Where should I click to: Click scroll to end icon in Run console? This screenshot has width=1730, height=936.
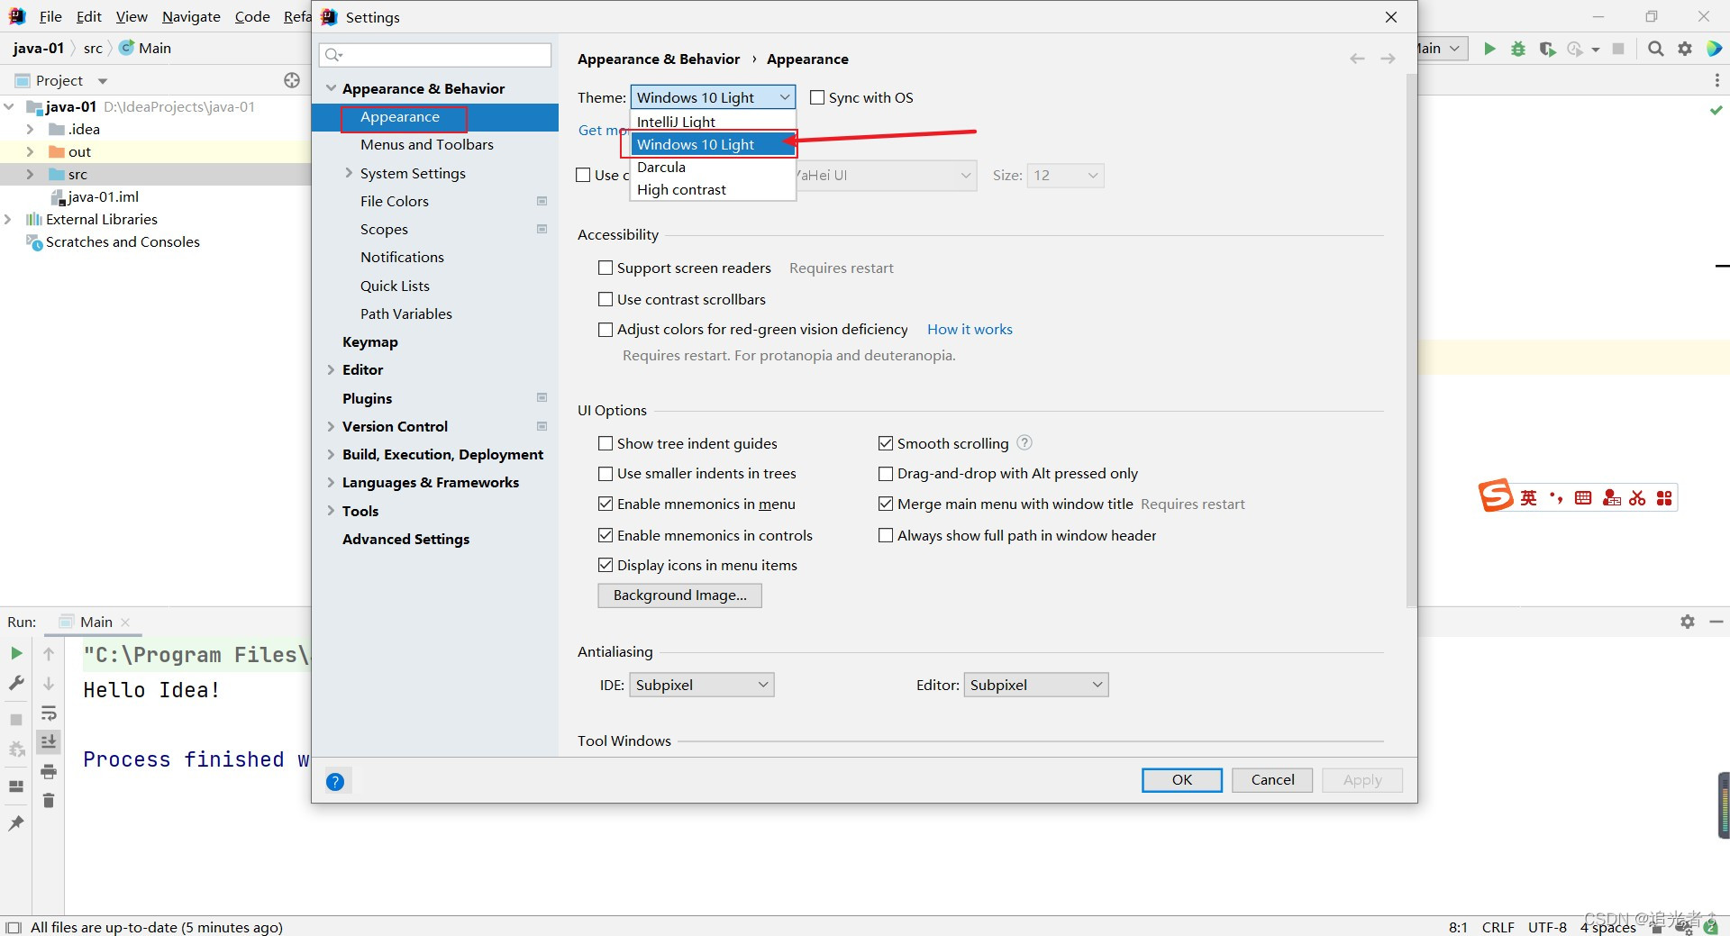coord(49,741)
